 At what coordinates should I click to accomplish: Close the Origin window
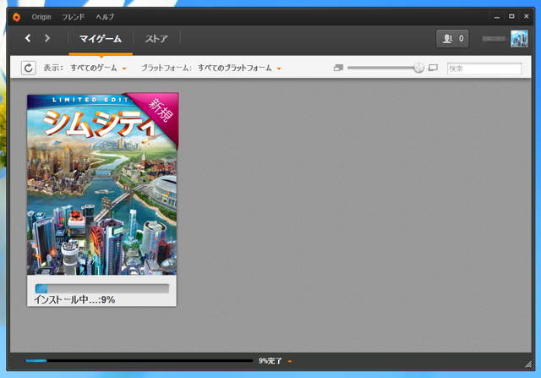(x=526, y=16)
